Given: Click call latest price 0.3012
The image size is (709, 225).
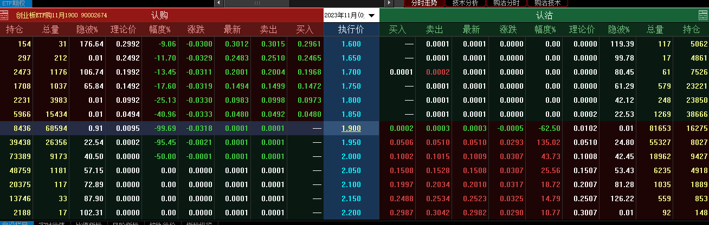Looking at the screenshot, I should pos(236,44).
